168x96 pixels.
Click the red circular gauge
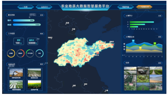pos(21,53)
